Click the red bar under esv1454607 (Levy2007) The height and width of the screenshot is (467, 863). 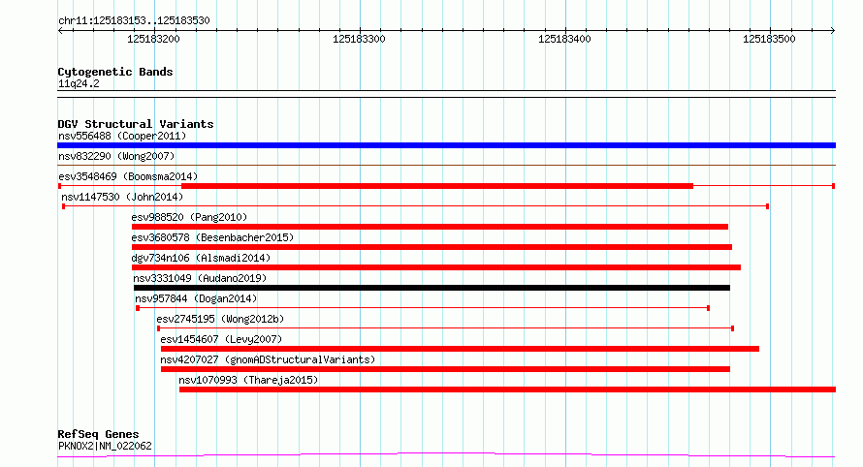point(461,349)
